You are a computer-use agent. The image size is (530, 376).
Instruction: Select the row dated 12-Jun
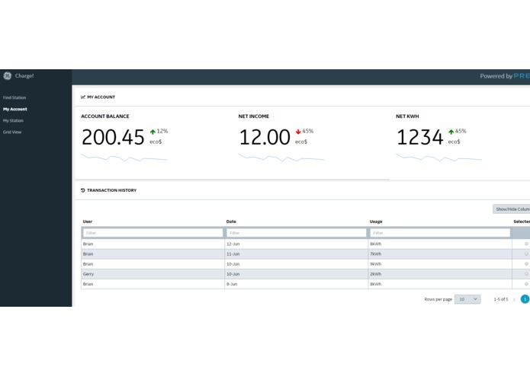coord(526,244)
